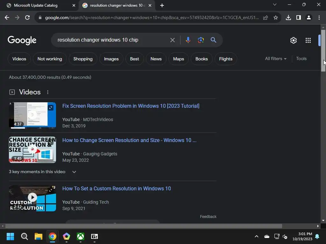Click the Gauging Gadgets 1:45 video thumbnail
326x244 pixels.
click(x=32, y=150)
